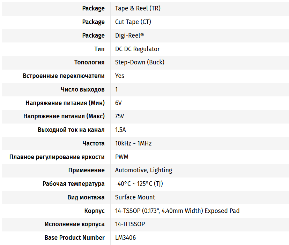The height and width of the screenshot is (245, 289).
Task: Click the 'LM3406' base product number
Action: click(x=125, y=238)
